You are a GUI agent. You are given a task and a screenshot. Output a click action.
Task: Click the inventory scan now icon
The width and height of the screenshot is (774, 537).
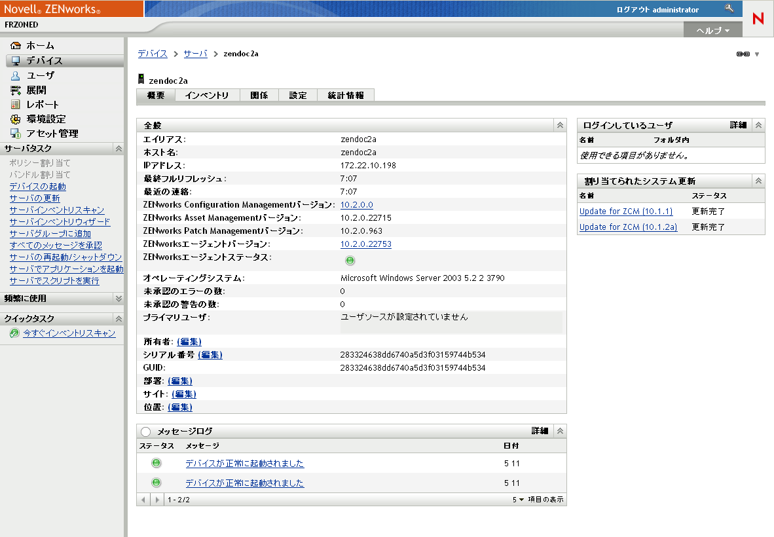pyautogui.click(x=15, y=333)
